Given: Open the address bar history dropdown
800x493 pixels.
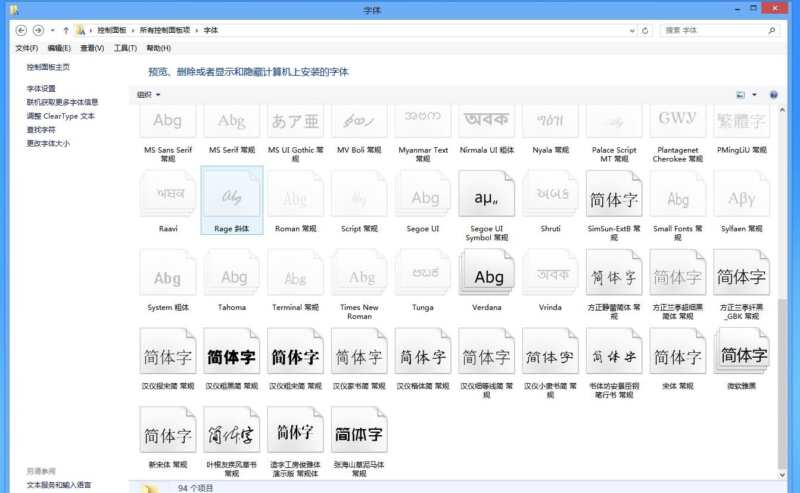Looking at the screenshot, I should (x=632, y=30).
